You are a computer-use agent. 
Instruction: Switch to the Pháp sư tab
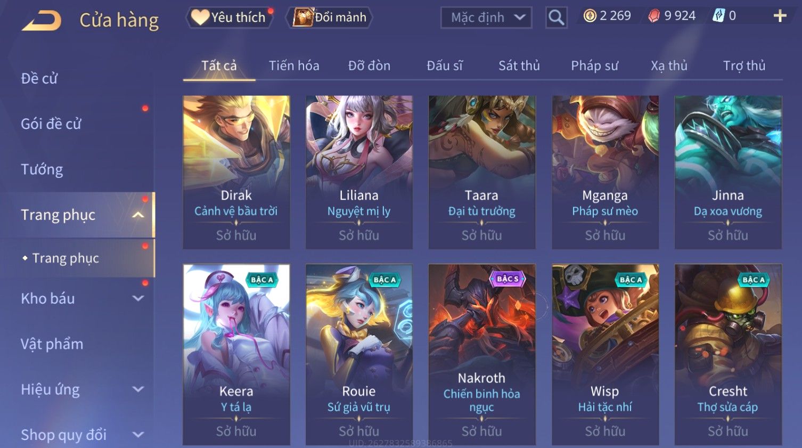click(594, 66)
